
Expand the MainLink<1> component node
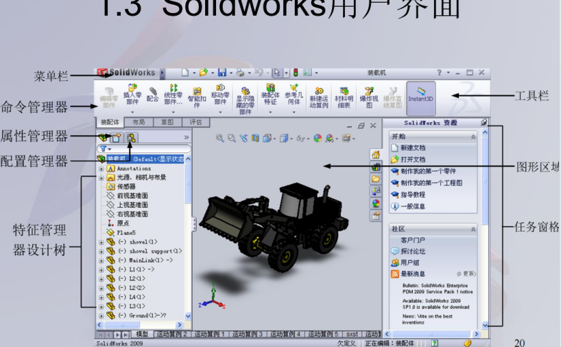tap(102, 261)
